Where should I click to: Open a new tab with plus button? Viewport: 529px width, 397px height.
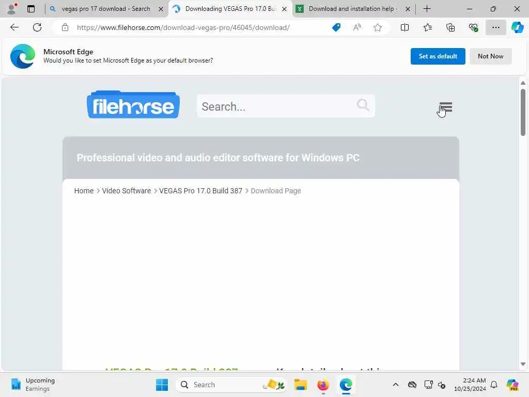pos(427,9)
